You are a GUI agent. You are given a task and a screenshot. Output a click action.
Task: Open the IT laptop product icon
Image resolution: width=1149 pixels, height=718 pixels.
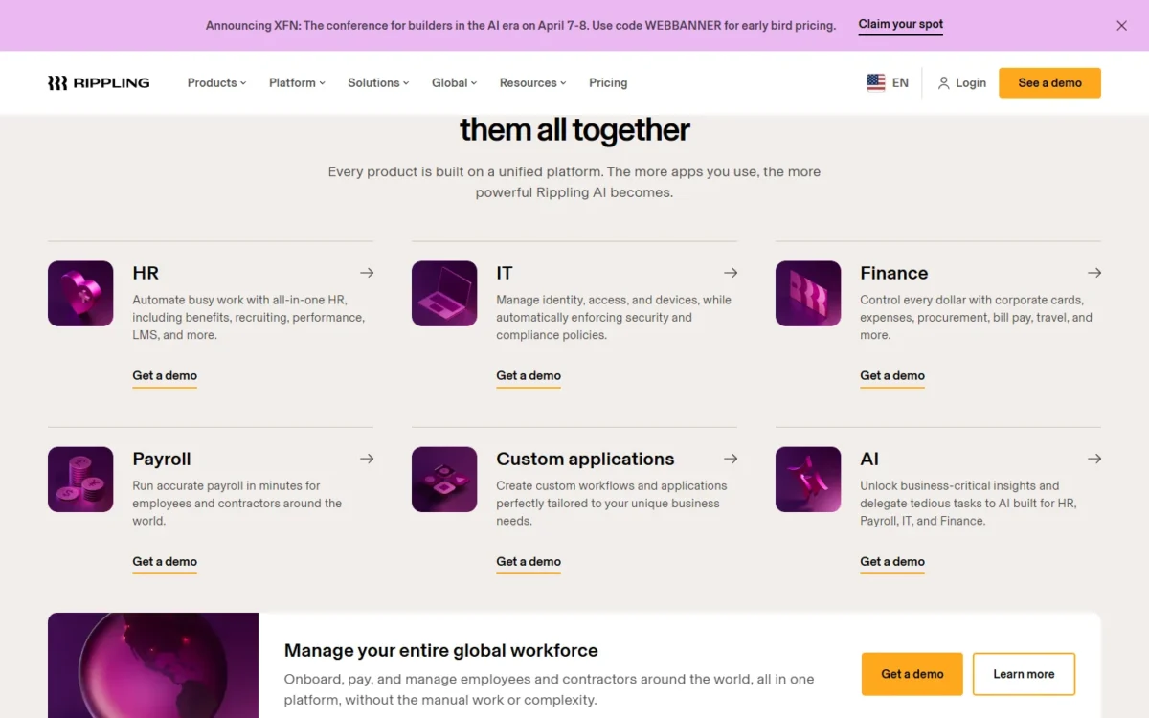444,294
